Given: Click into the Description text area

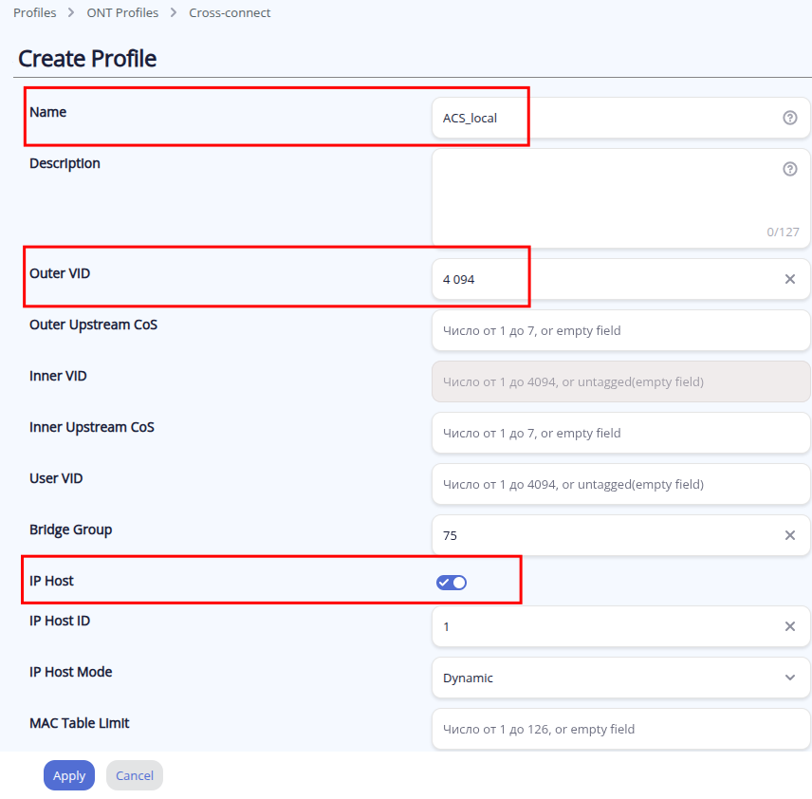Looking at the screenshot, I should (607, 197).
